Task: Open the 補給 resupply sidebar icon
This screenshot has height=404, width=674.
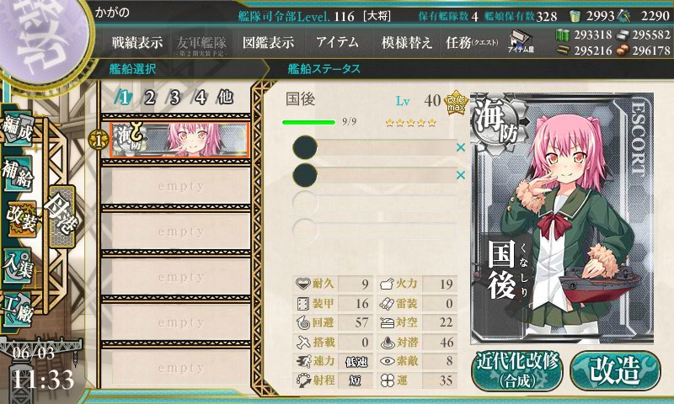Action: click(x=18, y=173)
